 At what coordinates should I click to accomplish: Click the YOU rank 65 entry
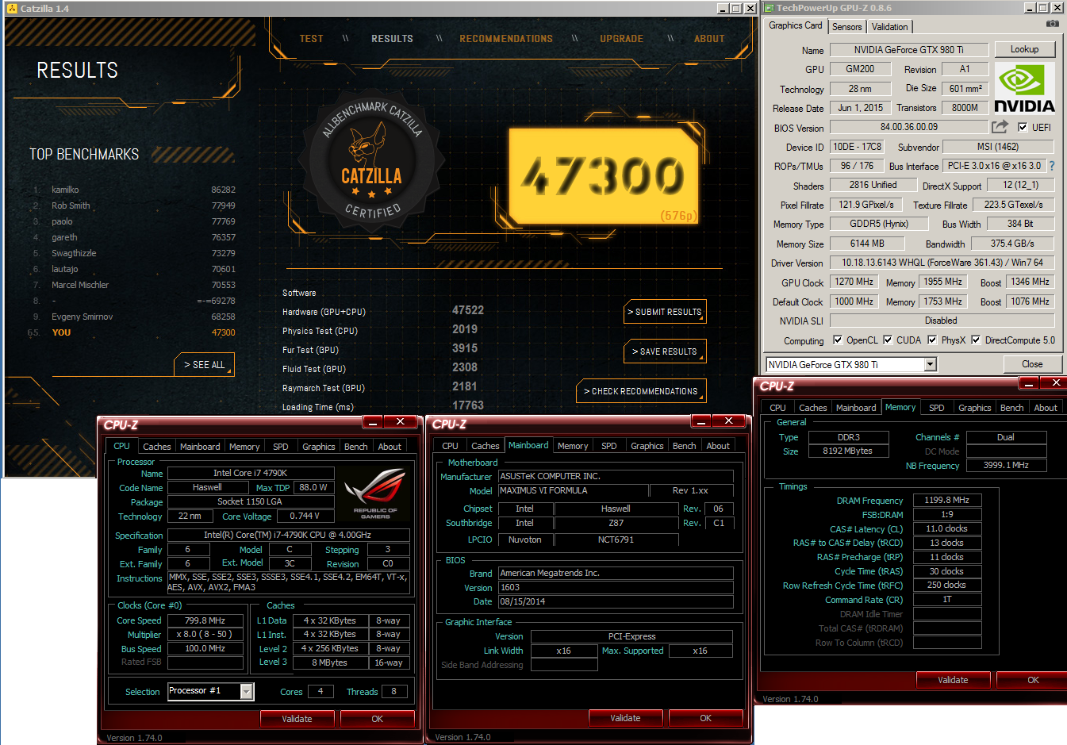(x=134, y=332)
